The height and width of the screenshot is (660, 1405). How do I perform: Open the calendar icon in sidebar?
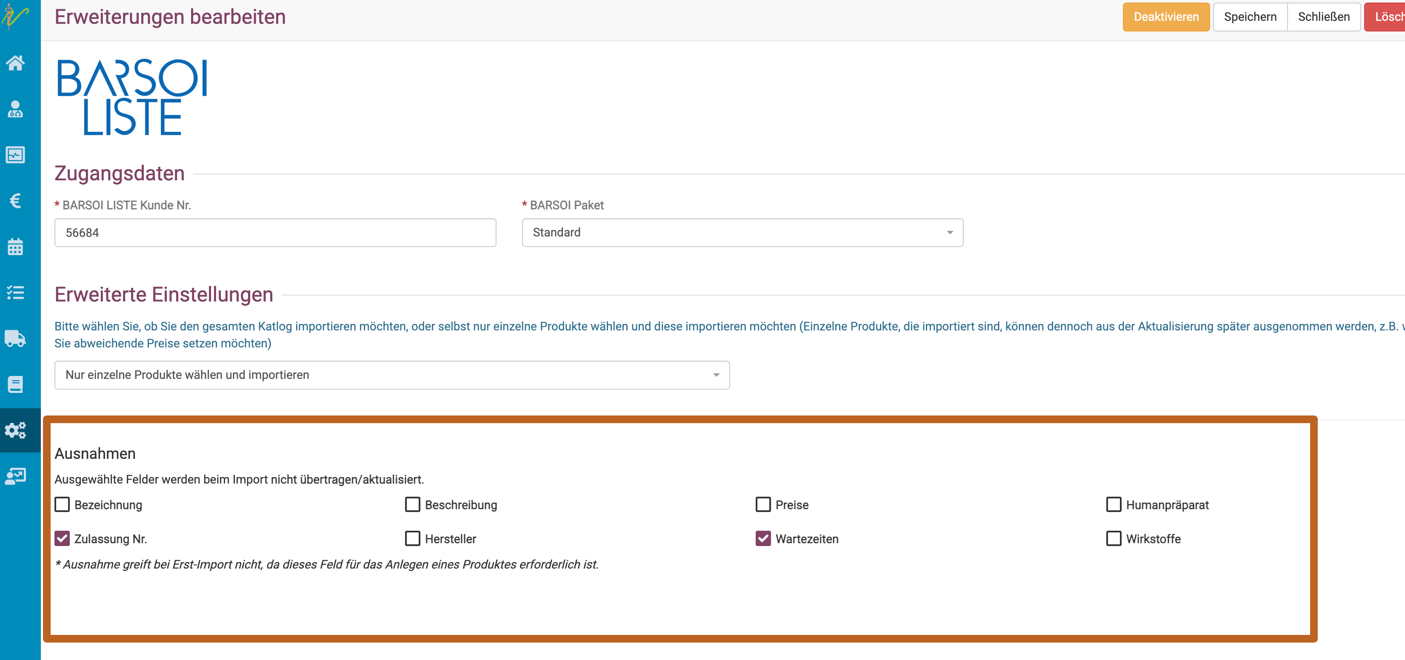15,246
